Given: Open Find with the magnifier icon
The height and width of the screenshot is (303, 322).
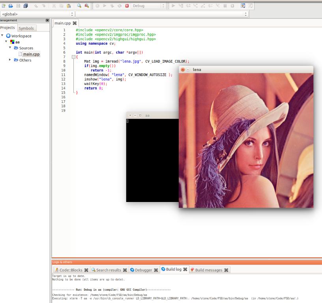Looking at the screenshot, I should pos(79,6).
